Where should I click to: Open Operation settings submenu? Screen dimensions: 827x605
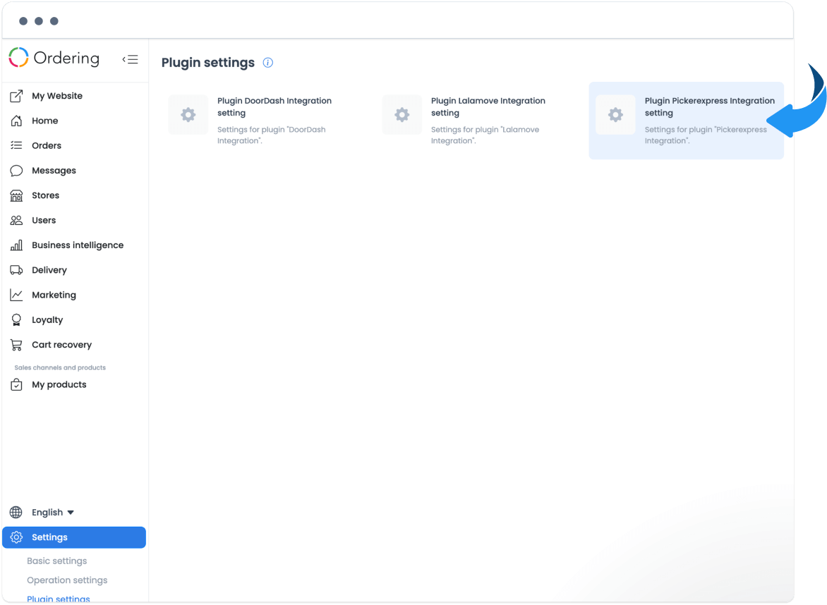67,580
